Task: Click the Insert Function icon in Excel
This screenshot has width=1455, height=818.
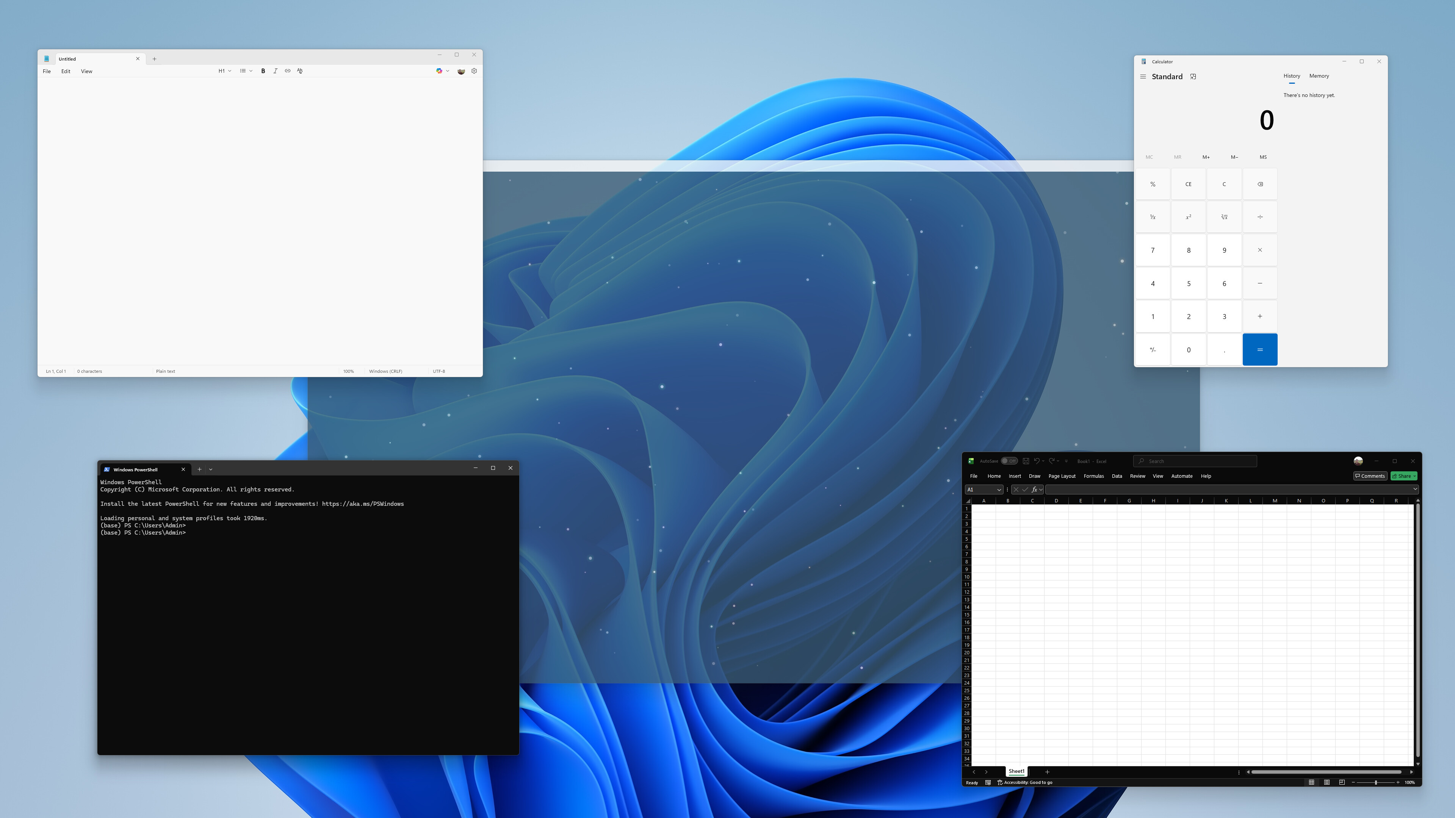Action: click(1035, 490)
